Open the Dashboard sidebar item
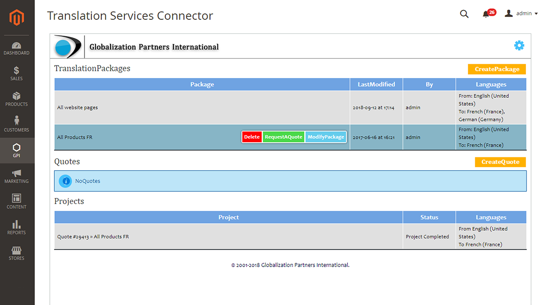Screen dimensions: 542x305 tap(17, 48)
